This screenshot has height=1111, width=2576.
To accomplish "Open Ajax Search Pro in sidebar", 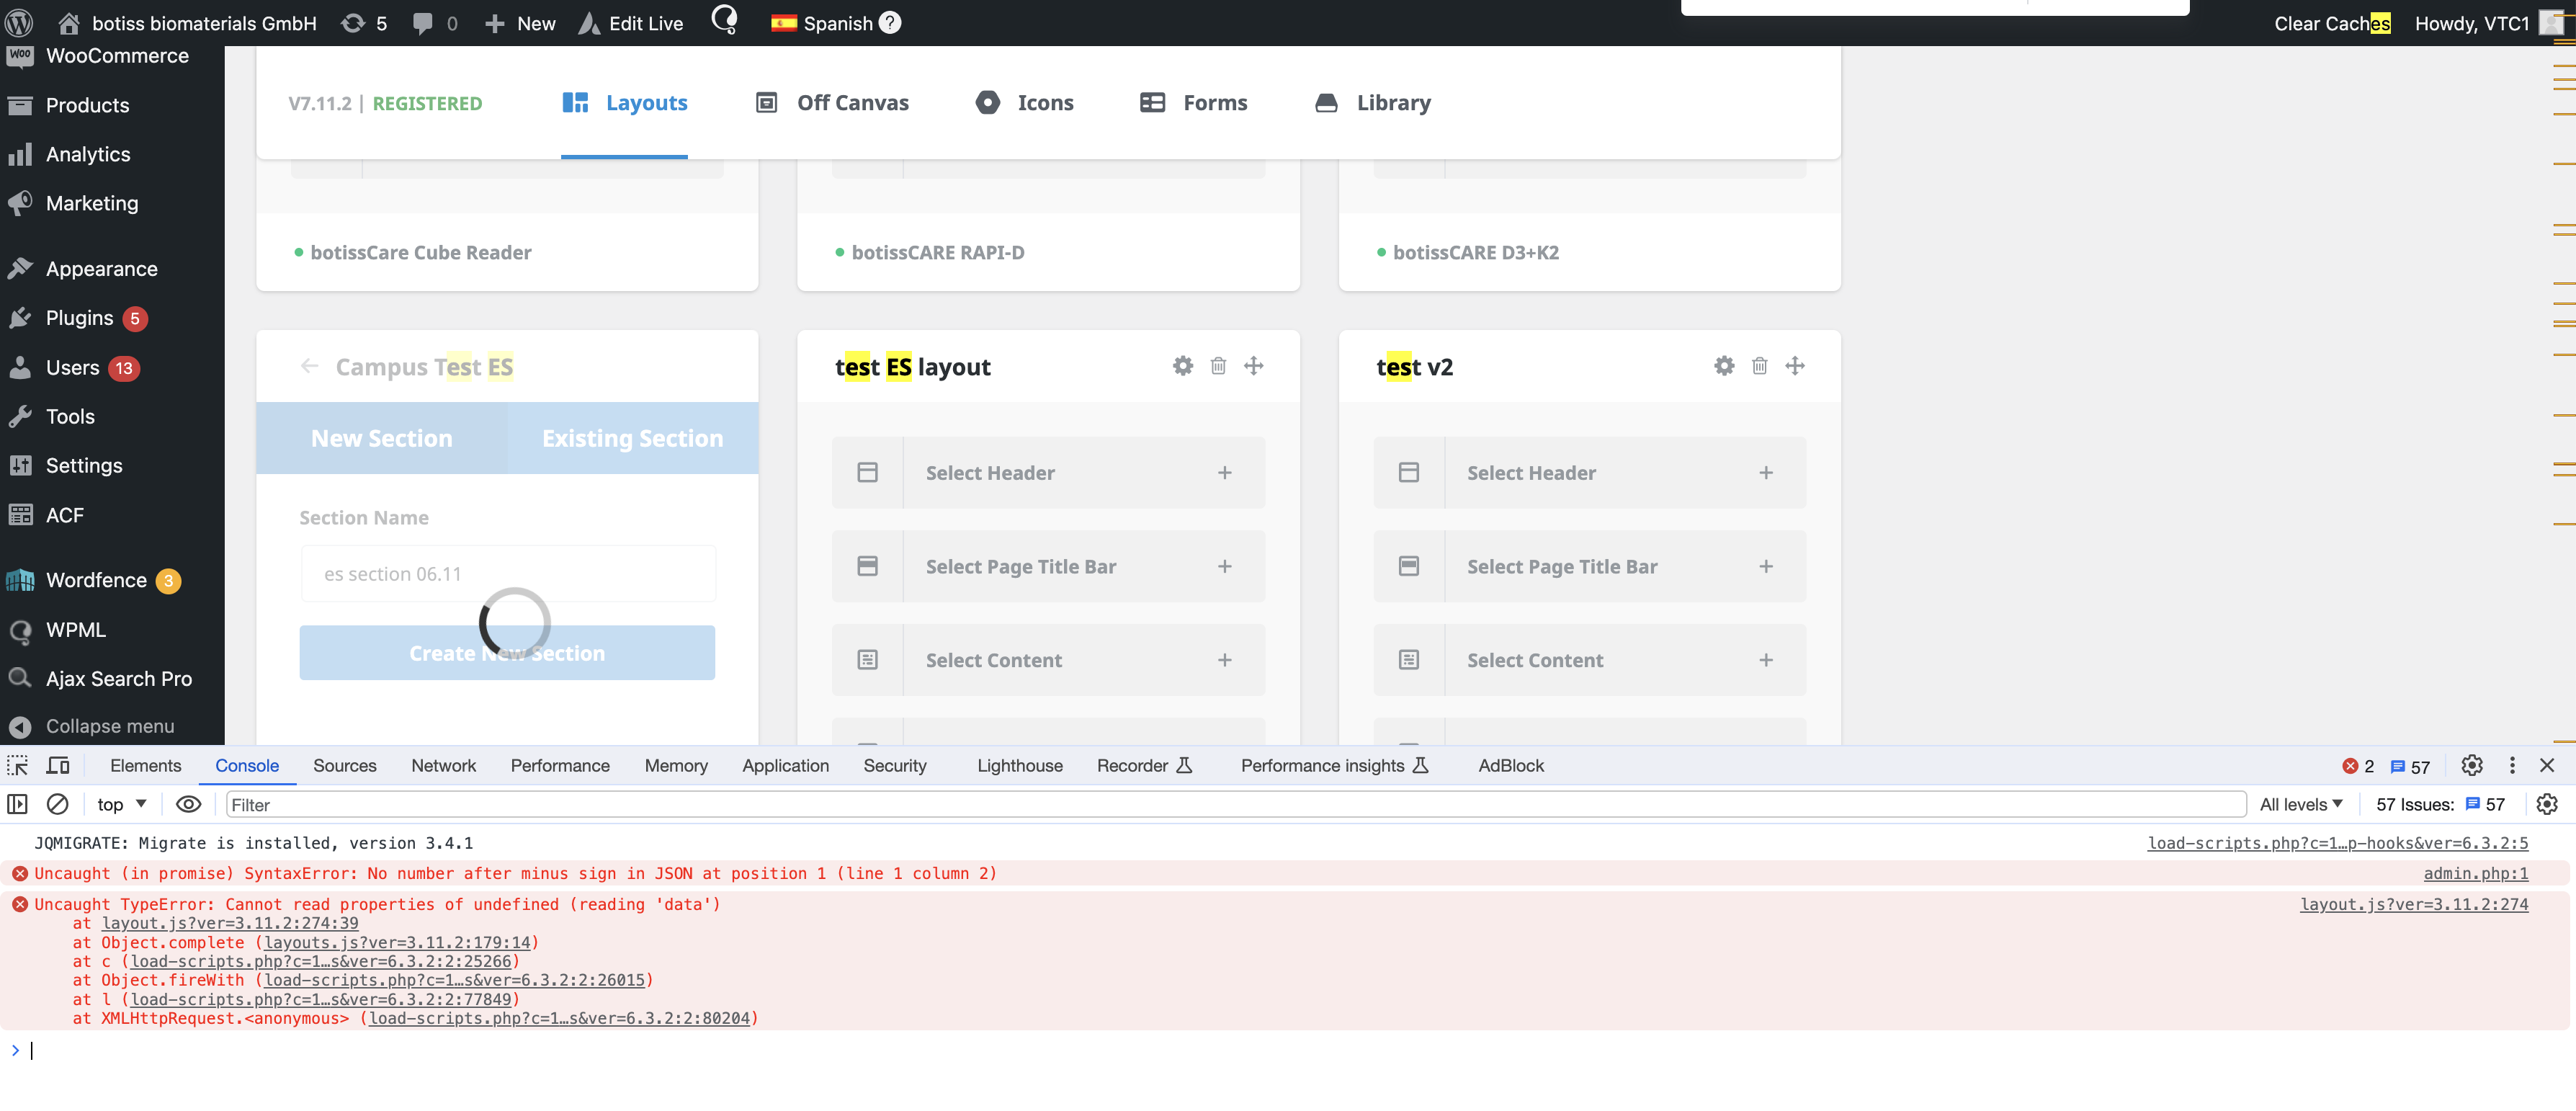I will point(118,678).
